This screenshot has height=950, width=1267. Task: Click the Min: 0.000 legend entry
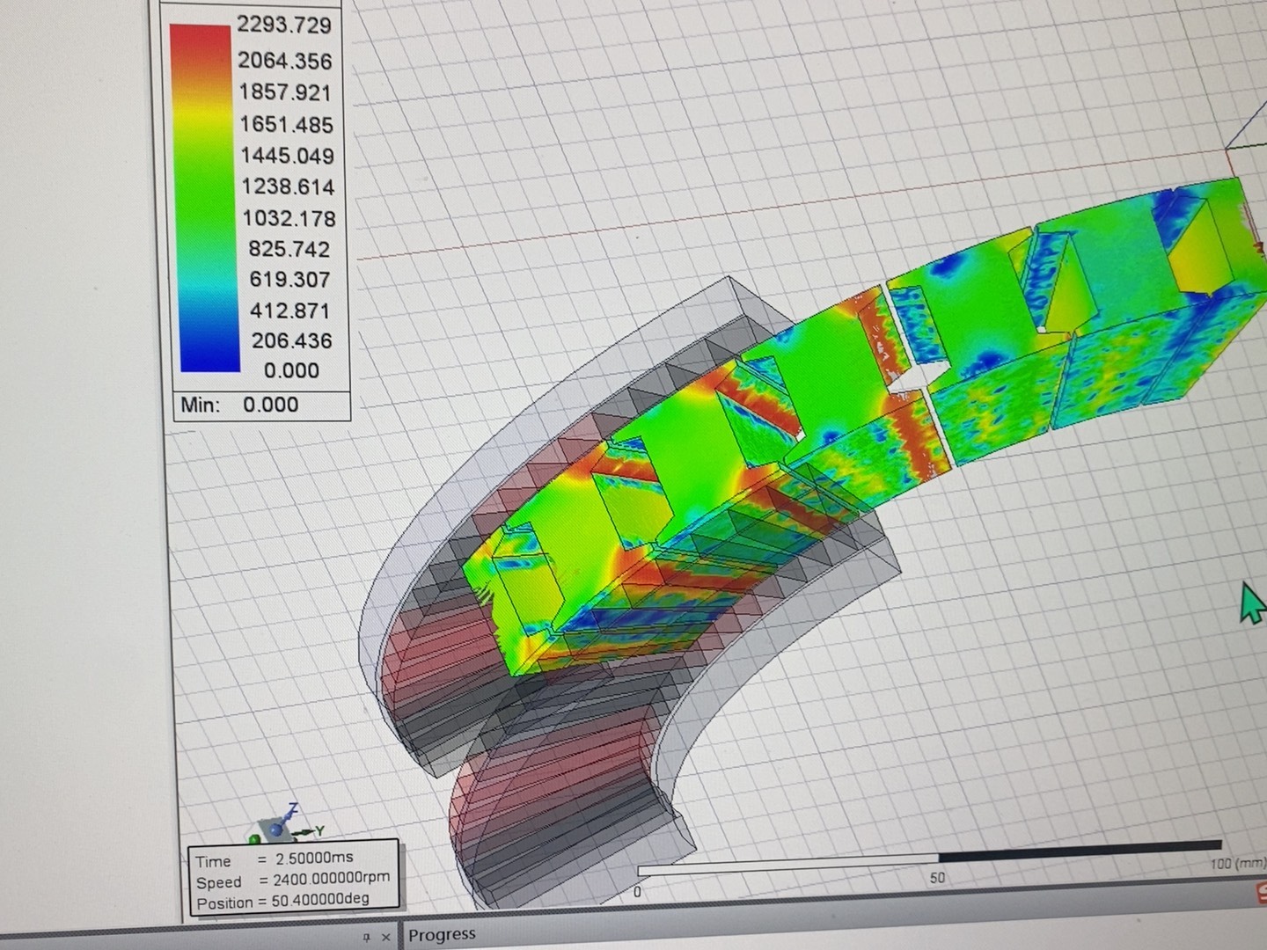tap(239, 405)
